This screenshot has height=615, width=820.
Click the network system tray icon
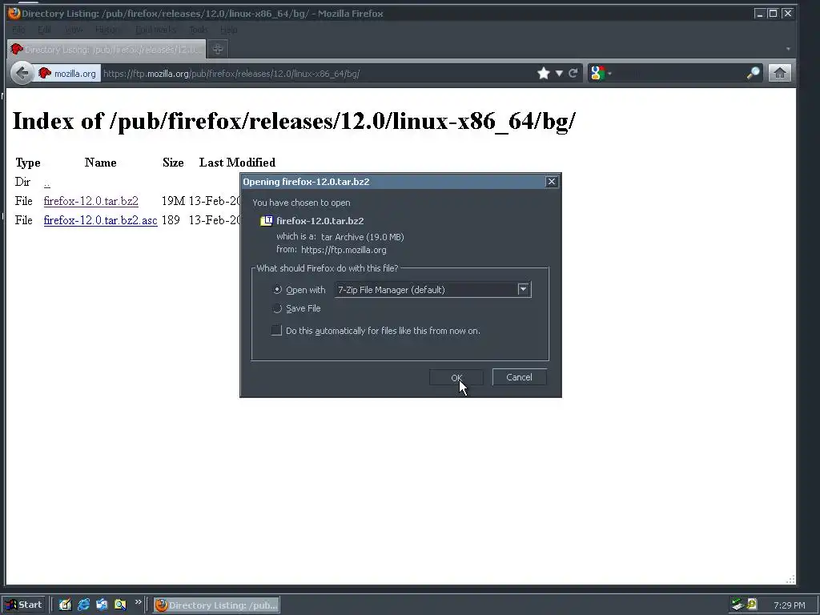click(x=738, y=605)
